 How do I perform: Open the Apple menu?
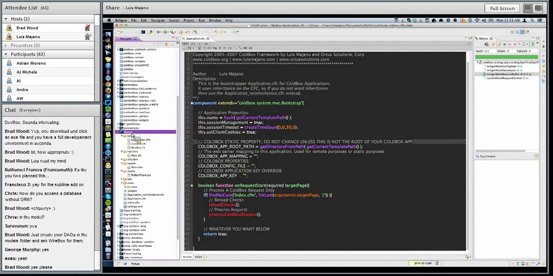(x=109, y=20)
